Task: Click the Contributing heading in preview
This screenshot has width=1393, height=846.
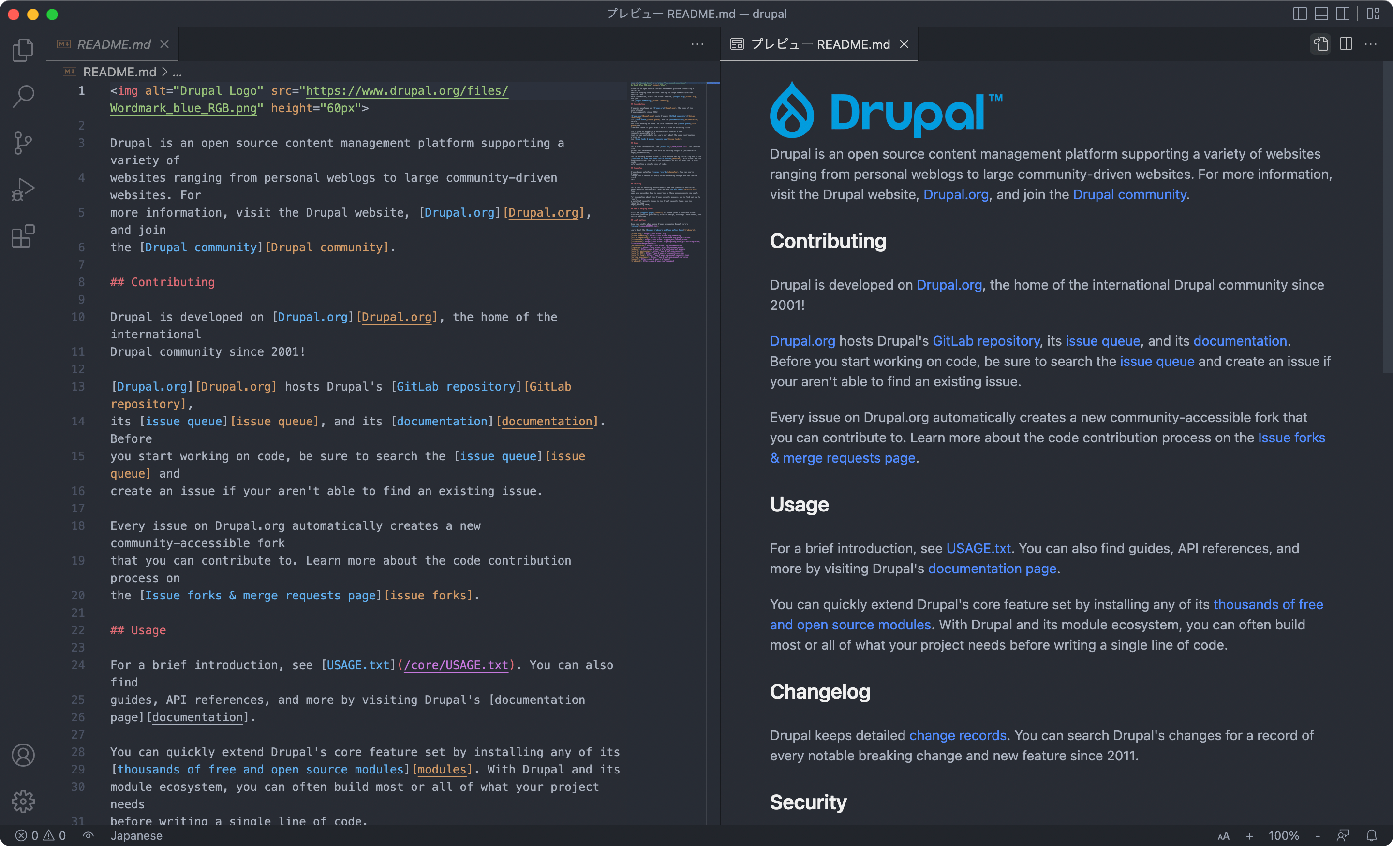Action: (828, 241)
